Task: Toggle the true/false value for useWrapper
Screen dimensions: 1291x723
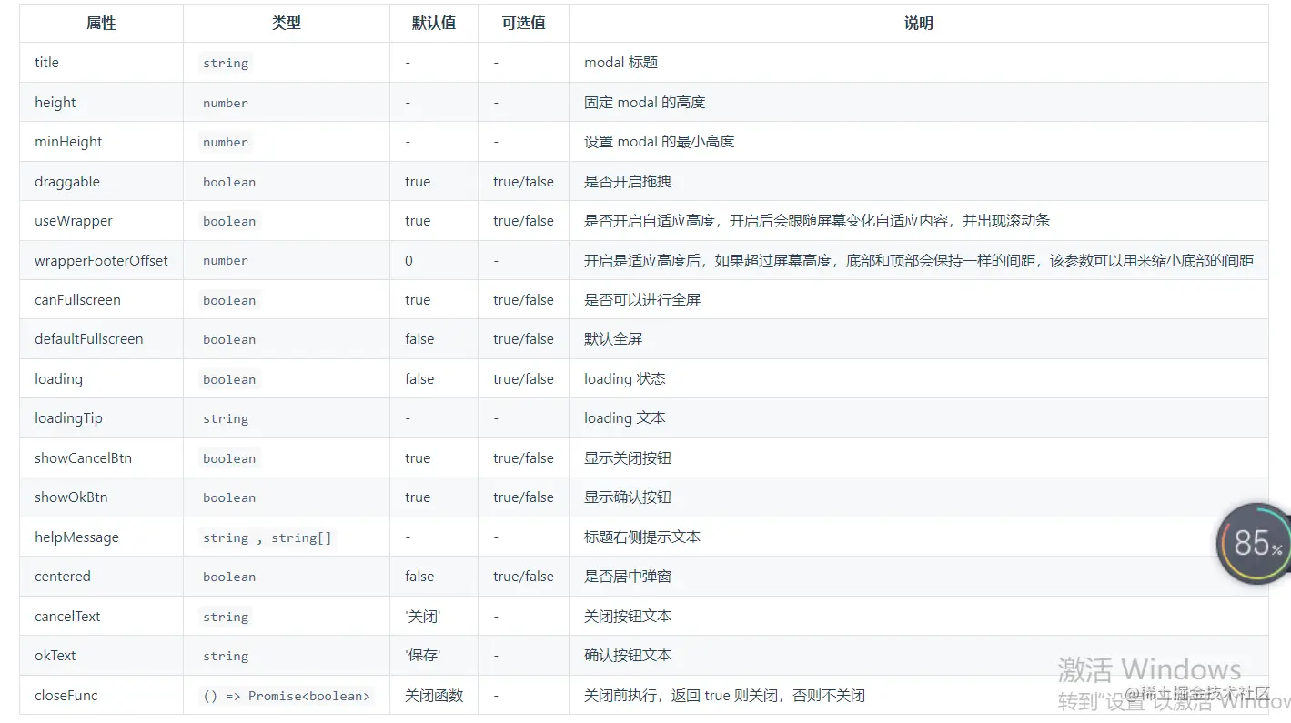Action: click(x=523, y=220)
